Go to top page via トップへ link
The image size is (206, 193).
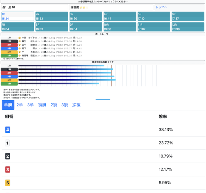(161, 7)
